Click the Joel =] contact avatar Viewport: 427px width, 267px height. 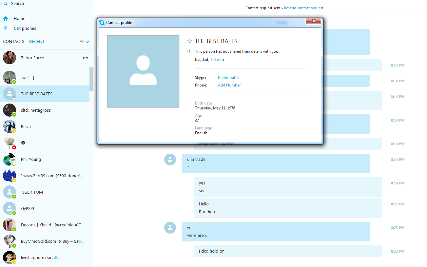point(10,77)
